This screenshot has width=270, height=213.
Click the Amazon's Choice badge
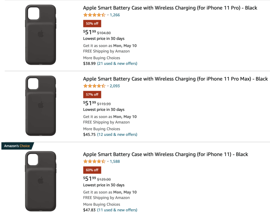[18, 146]
